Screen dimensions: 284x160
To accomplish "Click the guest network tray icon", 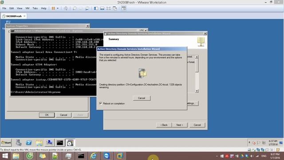I will (264, 143).
